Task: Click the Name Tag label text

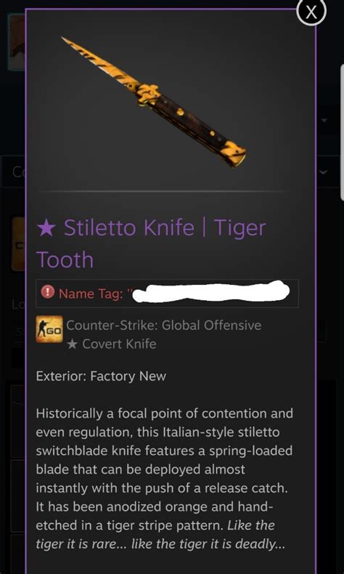Action: point(91,294)
